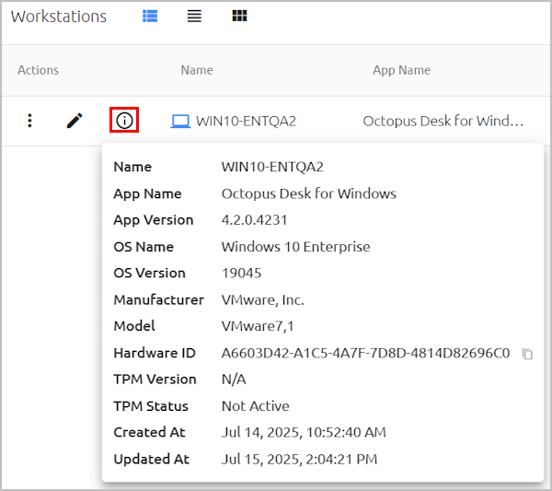This screenshot has width=552, height=491.
Task: Show info popup for WIN10-ENTQA2
Action: point(124,120)
